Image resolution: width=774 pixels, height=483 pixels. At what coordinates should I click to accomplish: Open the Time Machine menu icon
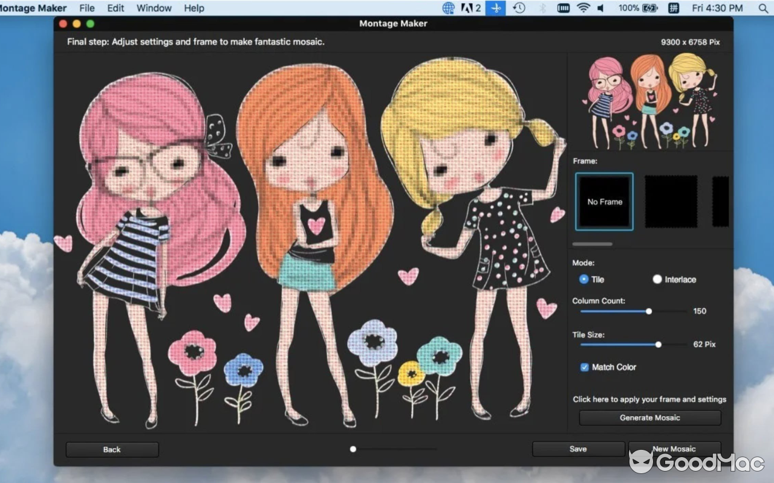tap(519, 8)
